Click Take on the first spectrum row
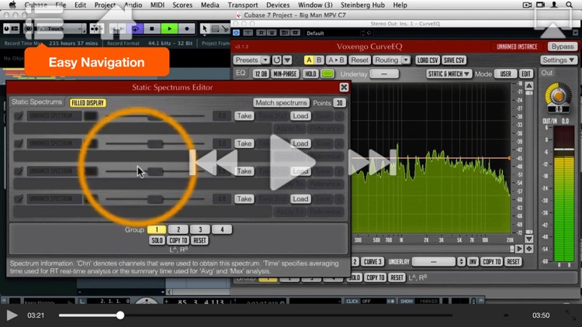582x327 pixels. pyautogui.click(x=244, y=116)
